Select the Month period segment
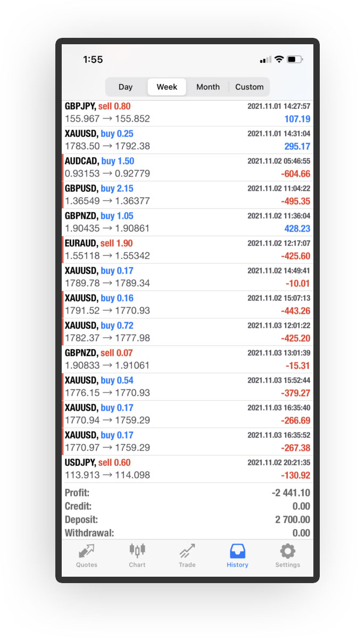Screen dimensions: 357x638 (208, 87)
